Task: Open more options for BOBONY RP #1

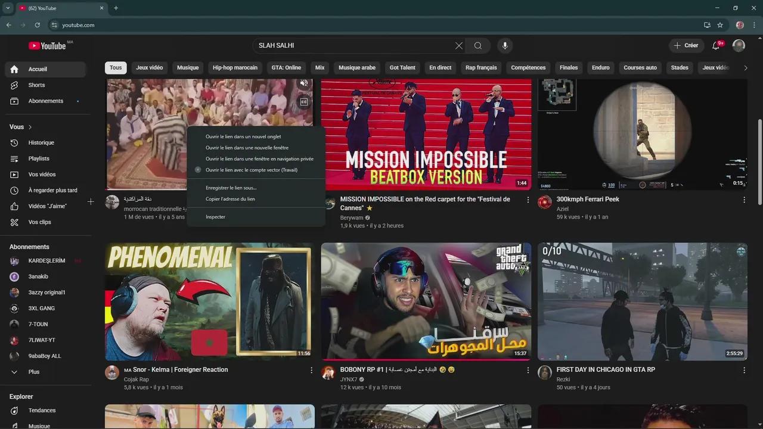Action: (x=528, y=371)
